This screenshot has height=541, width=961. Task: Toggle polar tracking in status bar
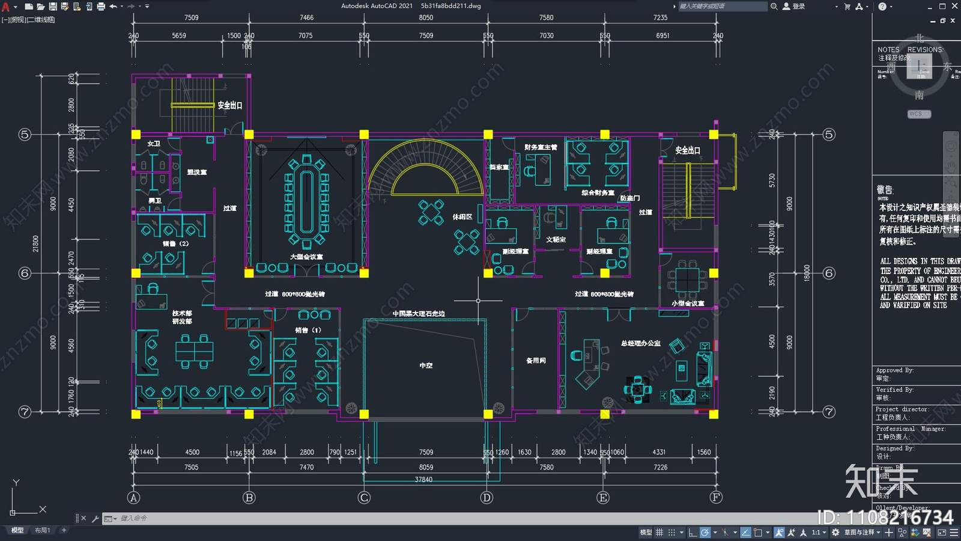705,533
